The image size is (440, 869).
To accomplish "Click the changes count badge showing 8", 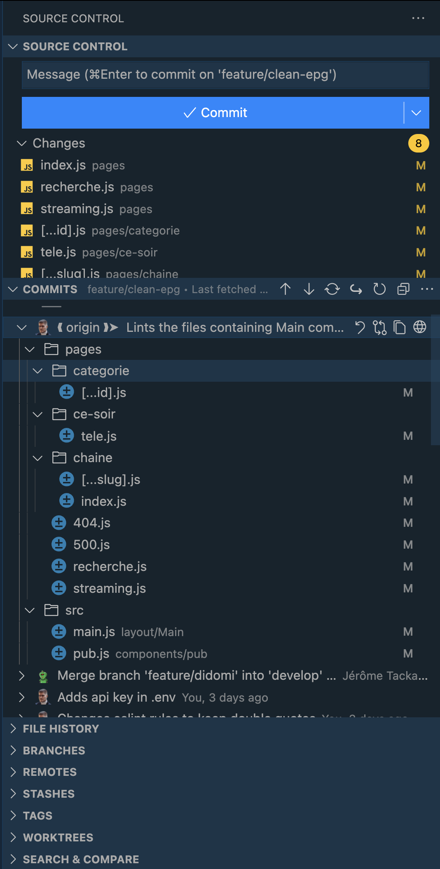I will point(419,143).
